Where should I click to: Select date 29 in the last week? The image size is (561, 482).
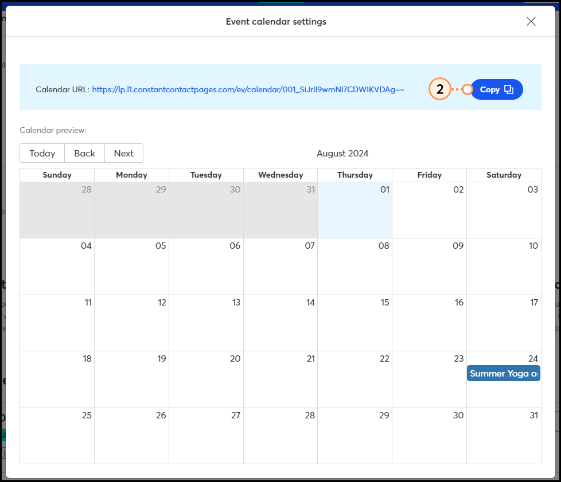pos(384,415)
